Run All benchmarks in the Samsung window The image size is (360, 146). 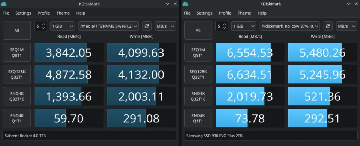click(x=198, y=30)
